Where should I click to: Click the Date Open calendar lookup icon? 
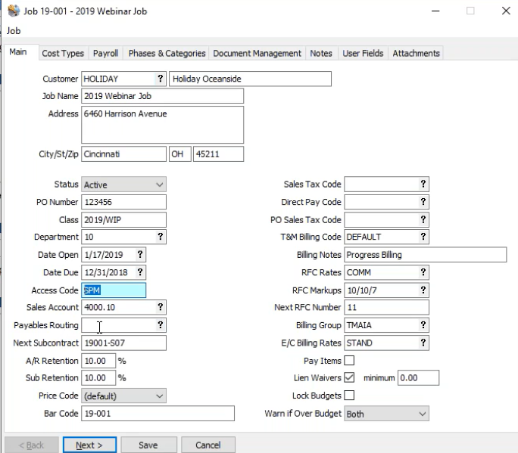point(140,255)
